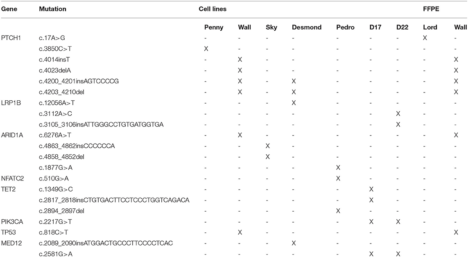Select the D22 column header
The height and width of the screenshot is (257, 468).
tap(402, 27)
